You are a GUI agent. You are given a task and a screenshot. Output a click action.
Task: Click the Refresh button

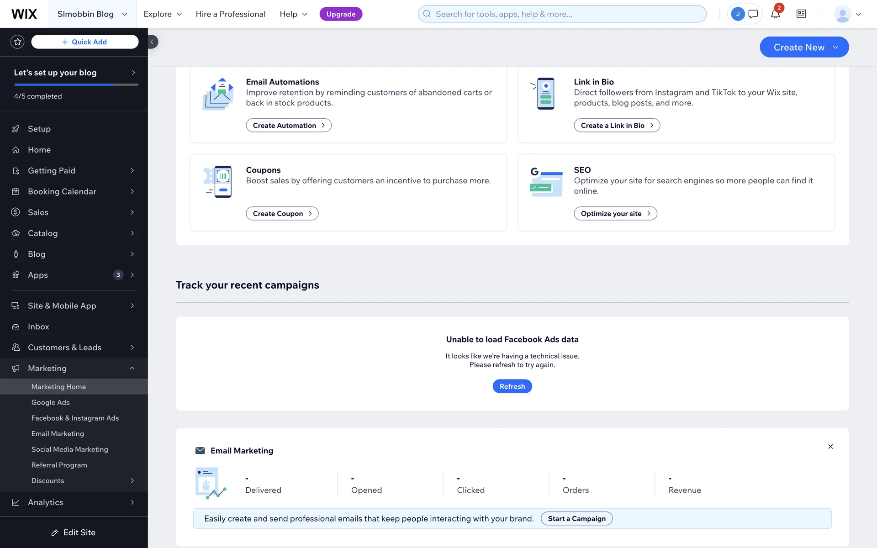(x=512, y=386)
